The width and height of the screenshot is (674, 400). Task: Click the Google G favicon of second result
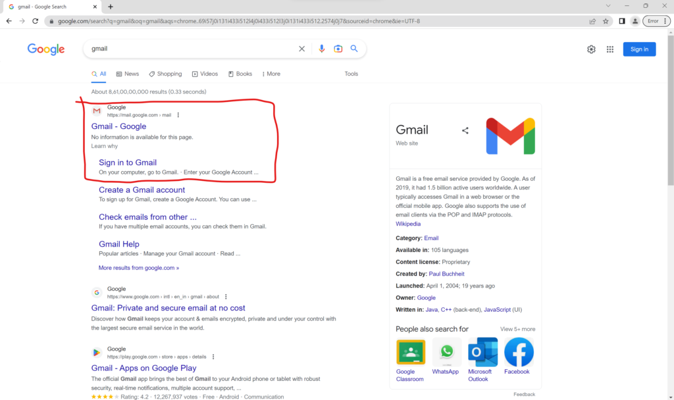point(97,293)
